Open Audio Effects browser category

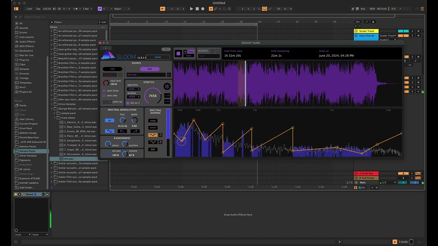(x=27, y=42)
